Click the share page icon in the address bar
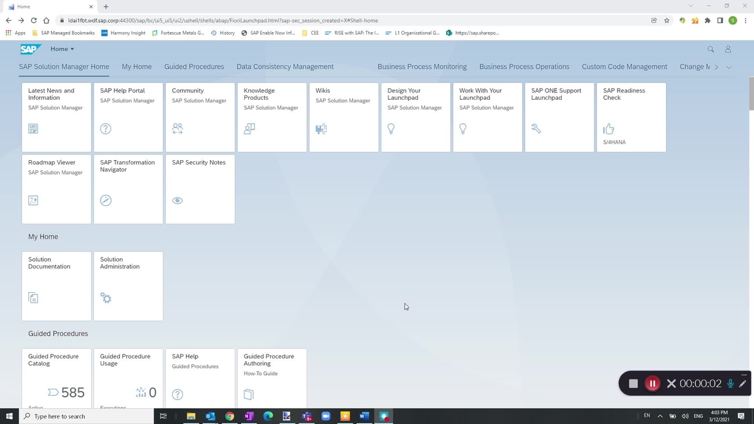 click(x=654, y=20)
